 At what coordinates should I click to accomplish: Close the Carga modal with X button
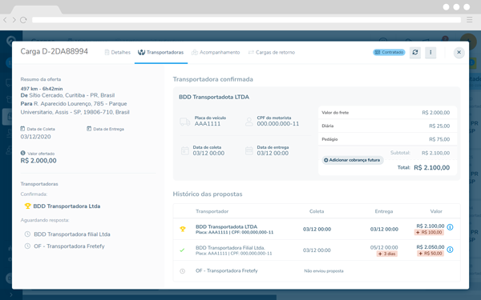click(x=459, y=52)
